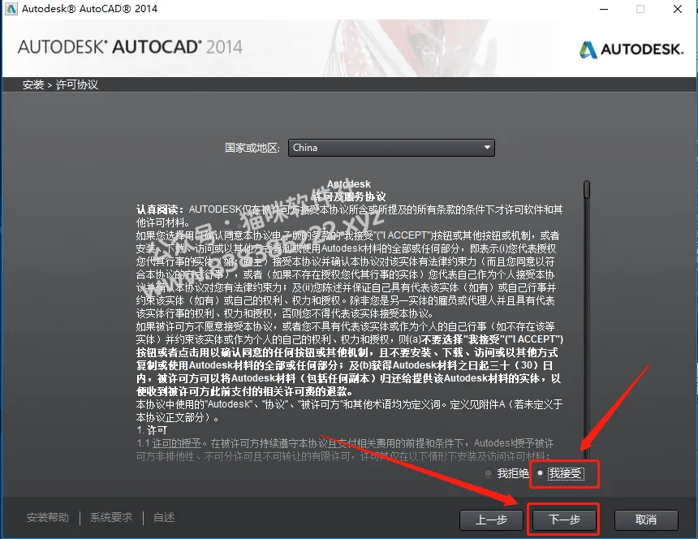
Task: Select the 我接受 (I Accept) radio button
Action: pos(540,473)
